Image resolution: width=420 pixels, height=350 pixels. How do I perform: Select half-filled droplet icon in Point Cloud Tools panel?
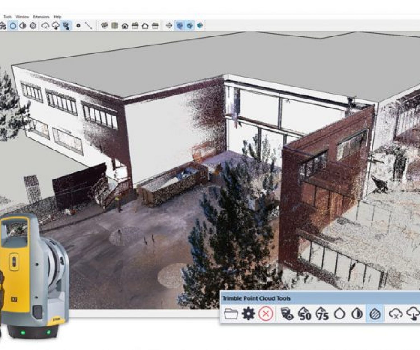357,314
